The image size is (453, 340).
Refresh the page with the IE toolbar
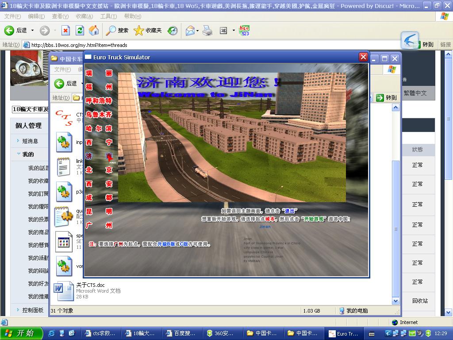(80, 31)
